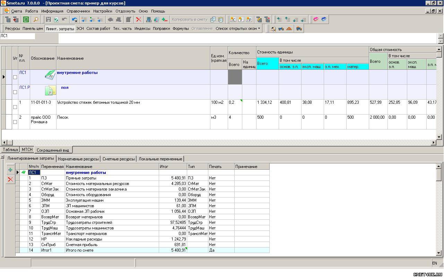Viewport: 444px width, 278px height.
Task: Click the green Excel export icon
Action: (26, 20)
